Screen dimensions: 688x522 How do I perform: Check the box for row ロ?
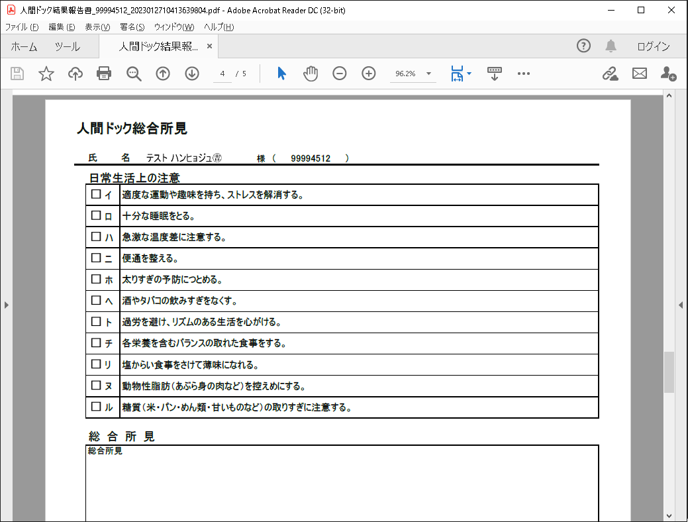(x=95, y=215)
